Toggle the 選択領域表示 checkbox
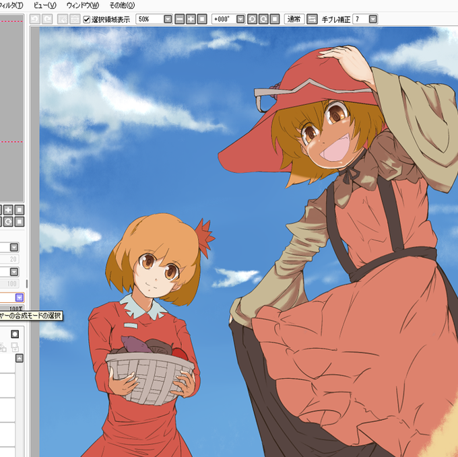The height and width of the screenshot is (457, 458). [86, 20]
